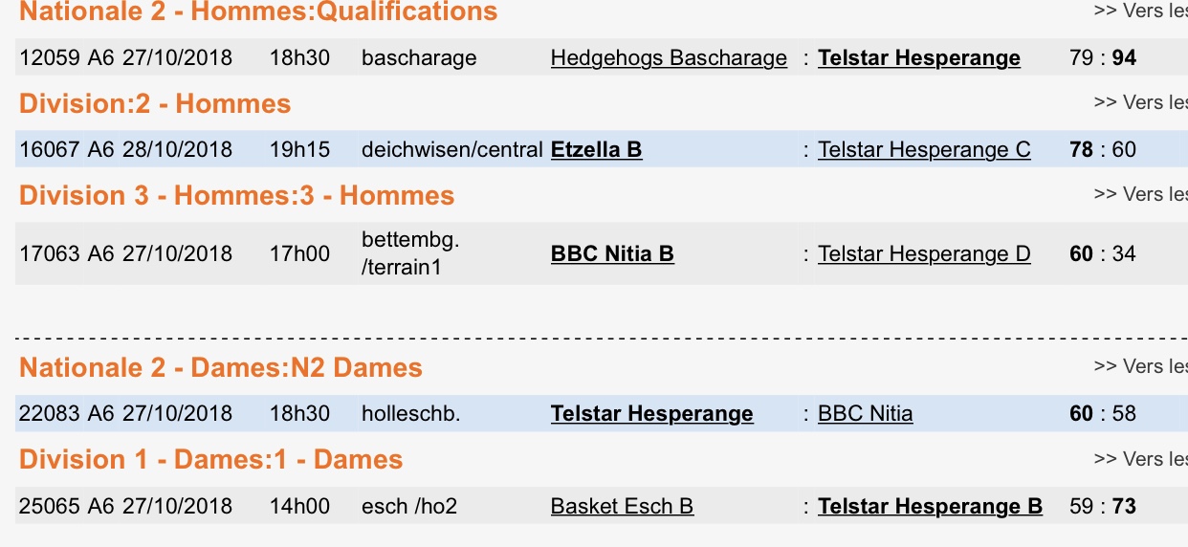The width and height of the screenshot is (1188, 547).
Task: Click BBC Nitia in the Nationale 2 Dames row
Action: (865, 414)
